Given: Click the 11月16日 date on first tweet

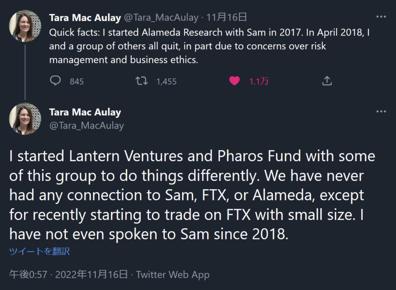Looking at the screenshot, I should (x=227, y=17).
